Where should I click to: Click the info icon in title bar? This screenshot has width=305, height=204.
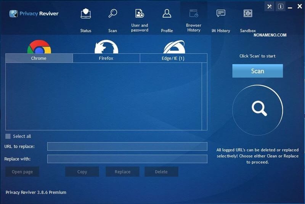[280, 6]
